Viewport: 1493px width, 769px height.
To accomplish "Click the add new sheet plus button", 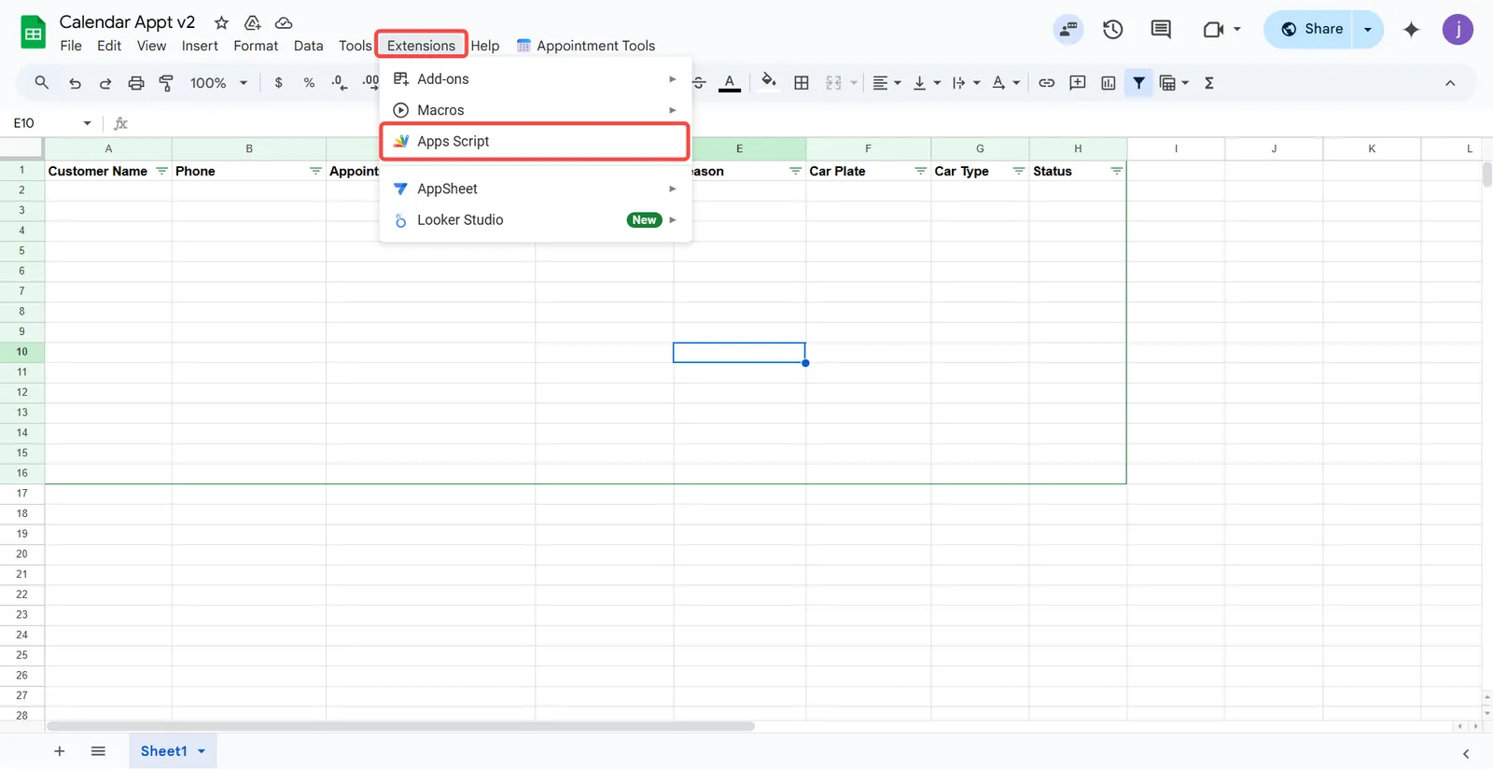I will (59, 751).
